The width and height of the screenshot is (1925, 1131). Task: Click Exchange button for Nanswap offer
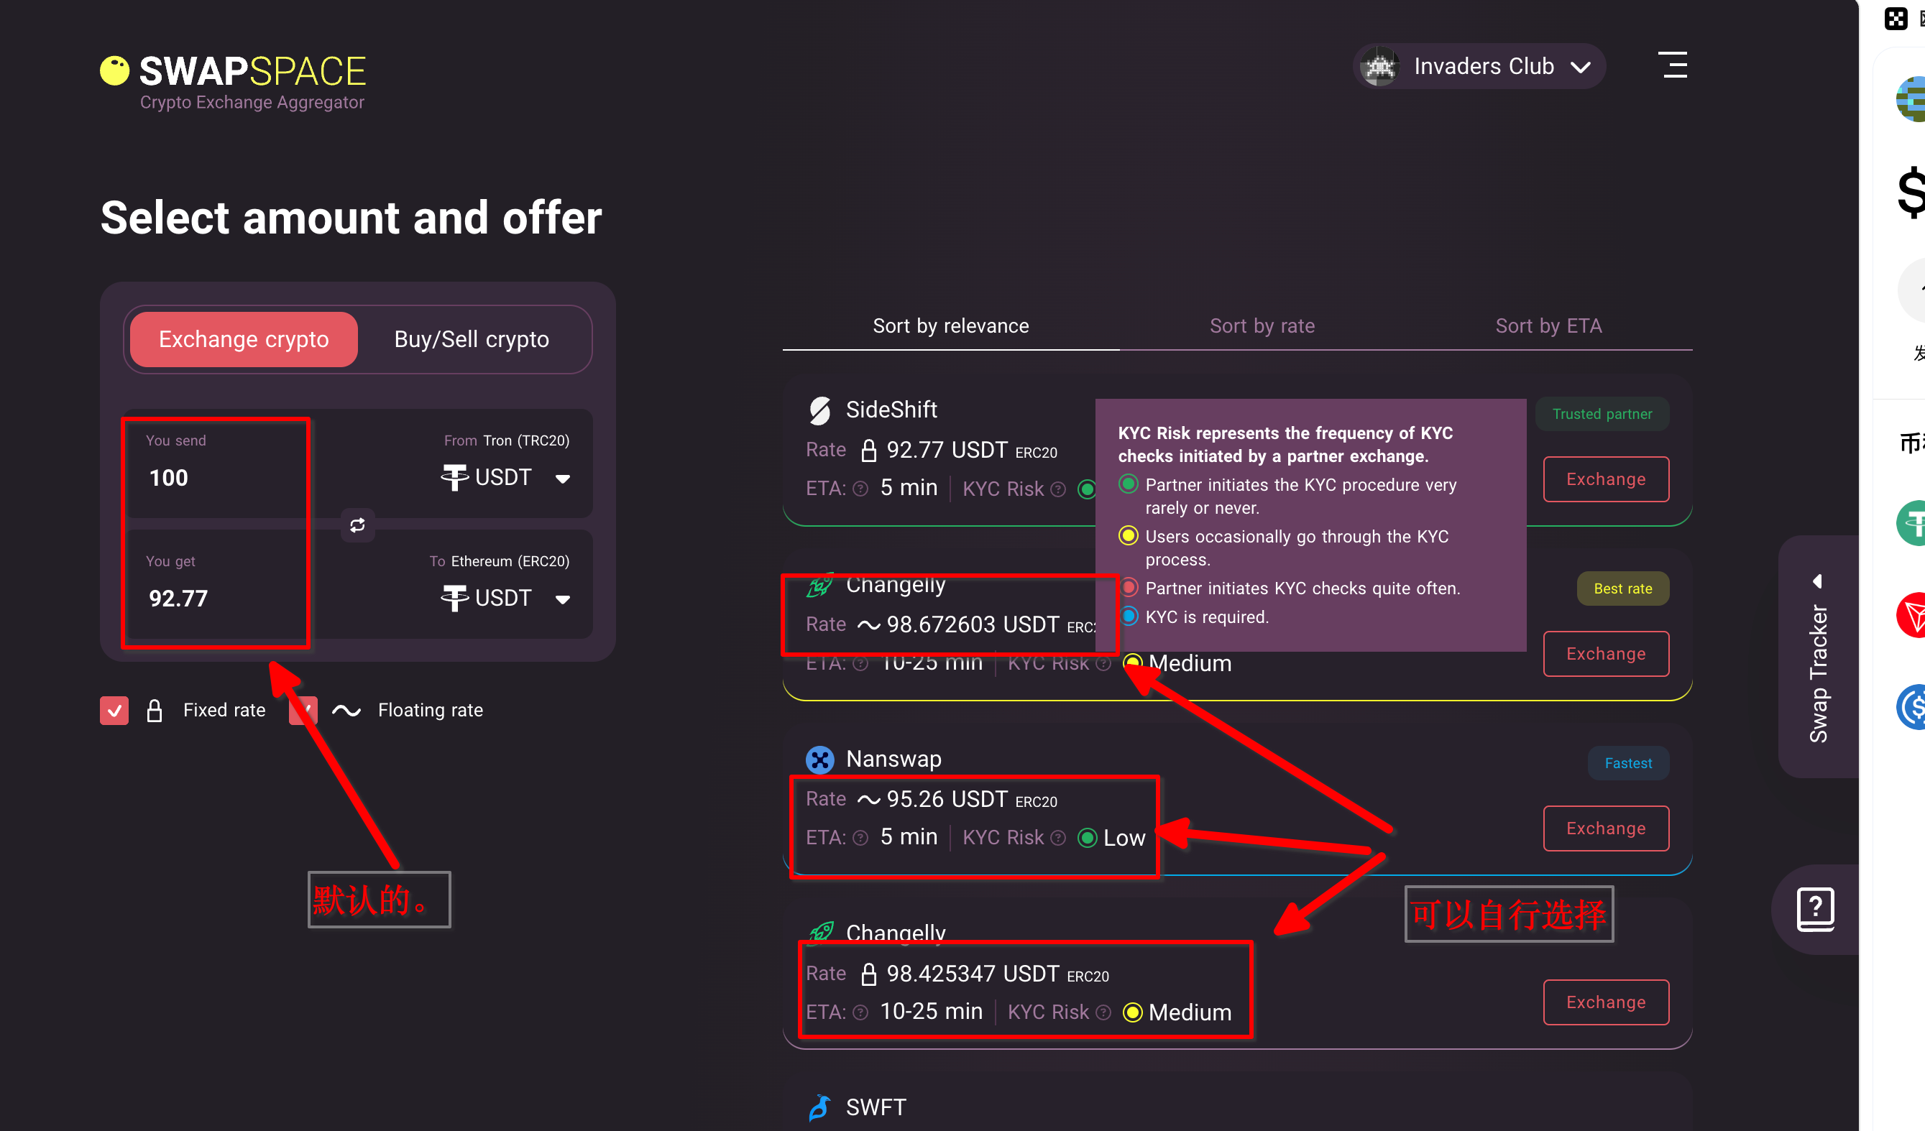(x=1605, y=828)
